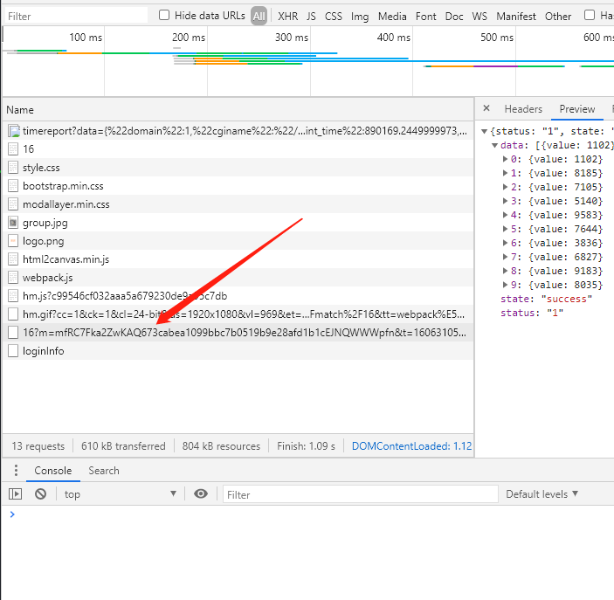The image size is (614, 600).
Task: Select the webpack.js request
Action: coord(238,278)
